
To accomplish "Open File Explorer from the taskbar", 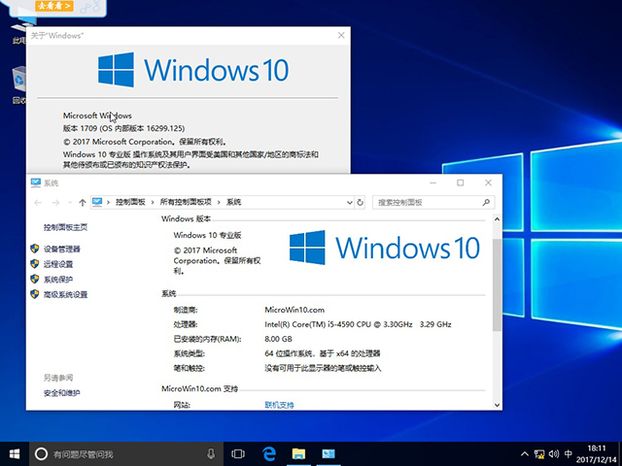I will click(x=298, y=454).
